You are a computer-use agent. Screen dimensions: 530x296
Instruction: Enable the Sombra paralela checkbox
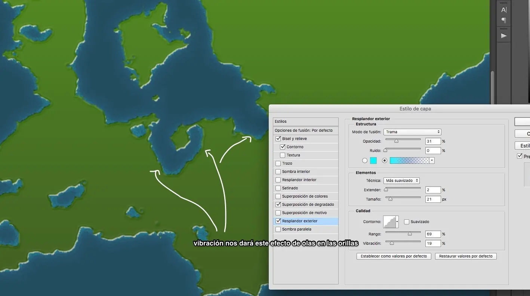tap(278, 229)
